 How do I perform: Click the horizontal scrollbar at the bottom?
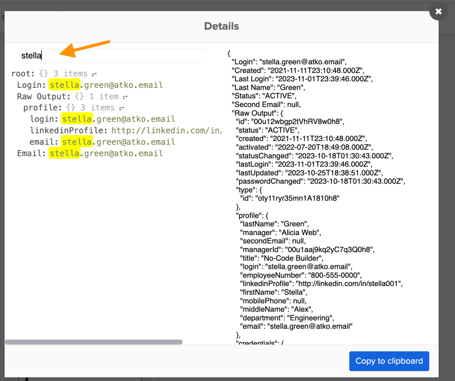coord(93,342)
